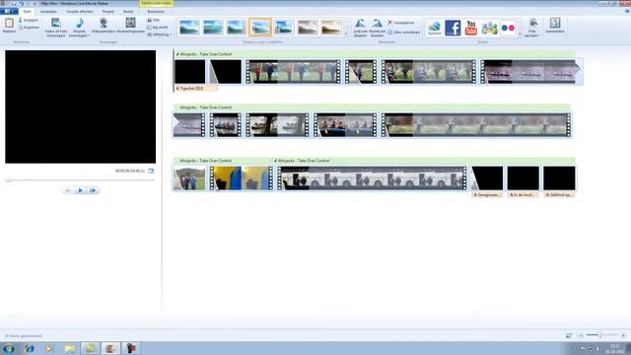Click the Save icon in title bar
The width and height of the screenshot is (631, 355).
click(14, 3)
